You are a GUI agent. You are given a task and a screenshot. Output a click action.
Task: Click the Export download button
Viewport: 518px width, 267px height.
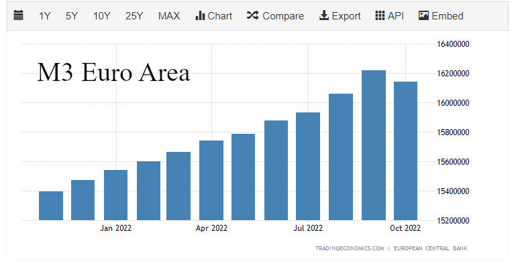(x=340, y=16)
